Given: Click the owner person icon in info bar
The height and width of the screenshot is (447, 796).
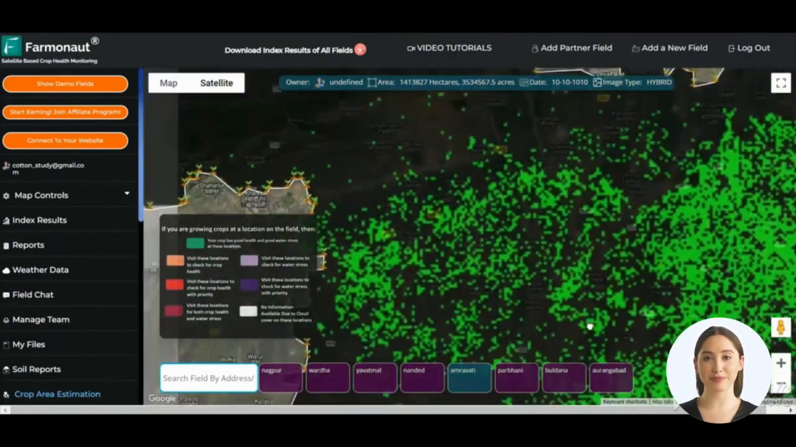Looking at the screenshot, I should (x=320, y=82).
